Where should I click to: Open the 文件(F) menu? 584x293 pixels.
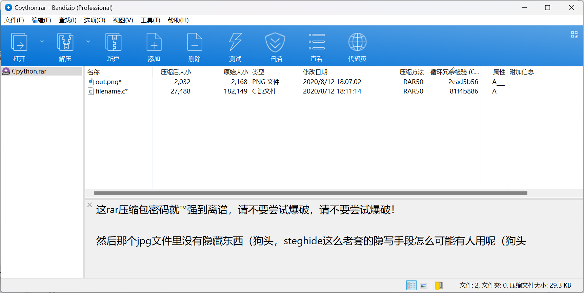pos(14,20)
